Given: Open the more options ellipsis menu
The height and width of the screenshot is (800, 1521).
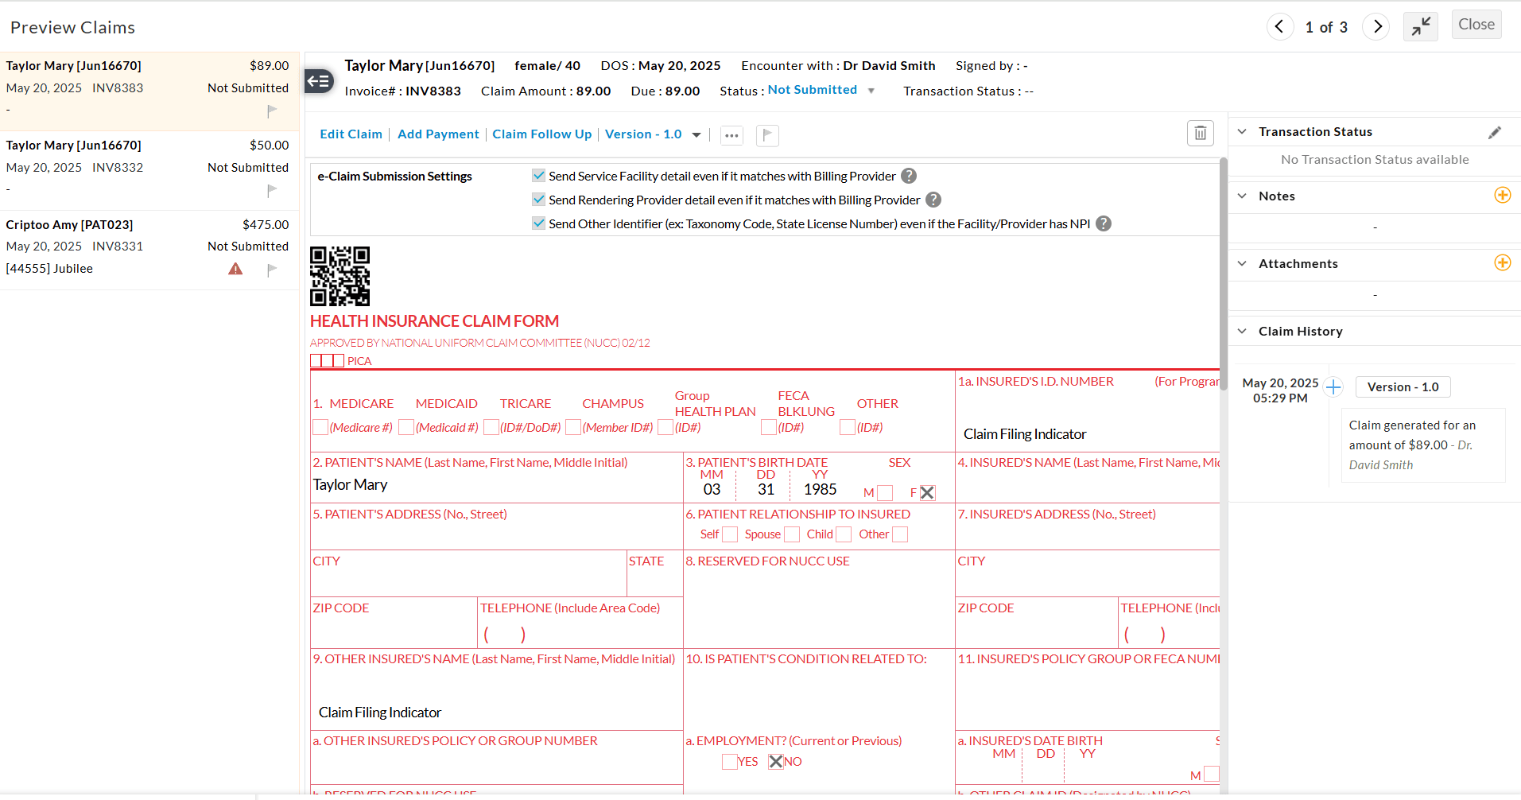Looking at the screenshot, I should point(731,135).
